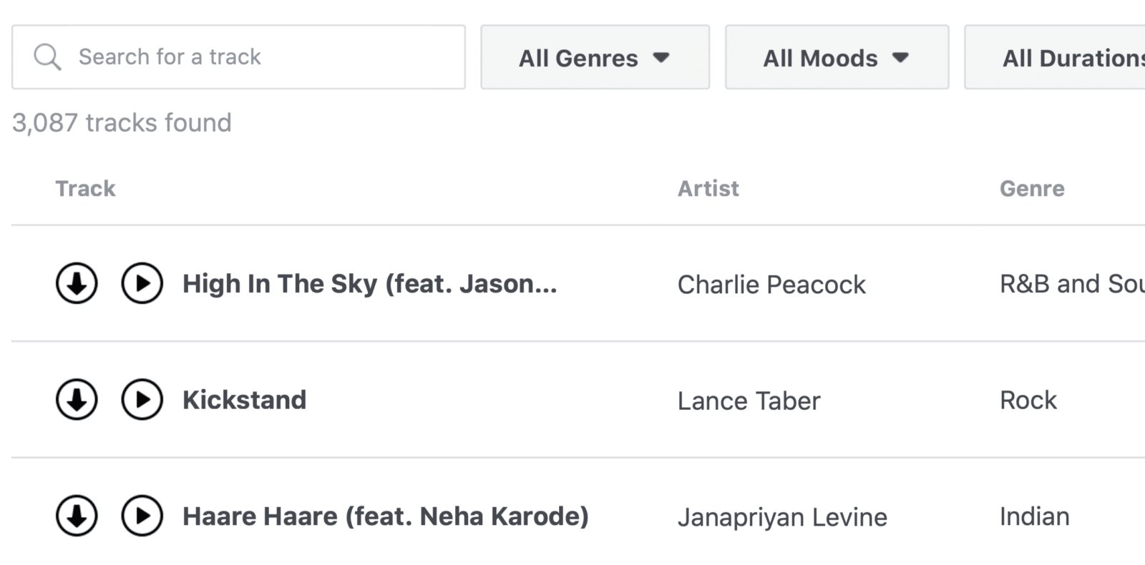Download the track High In The Sky
The width and height of the screenshot is (1145, 565).
pyautogui.click(x=77, y=283)
